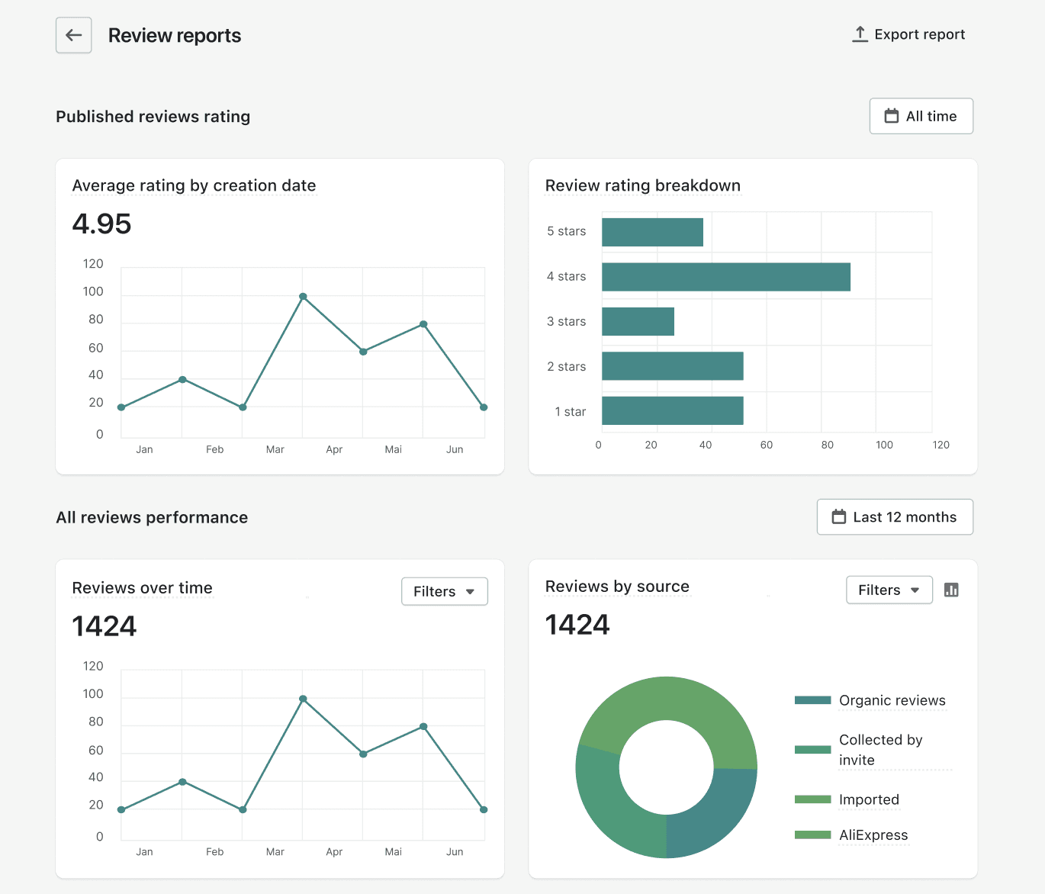Click the bar chart view icon
This screenshot has width=1045, height=894.
(951, 590)
